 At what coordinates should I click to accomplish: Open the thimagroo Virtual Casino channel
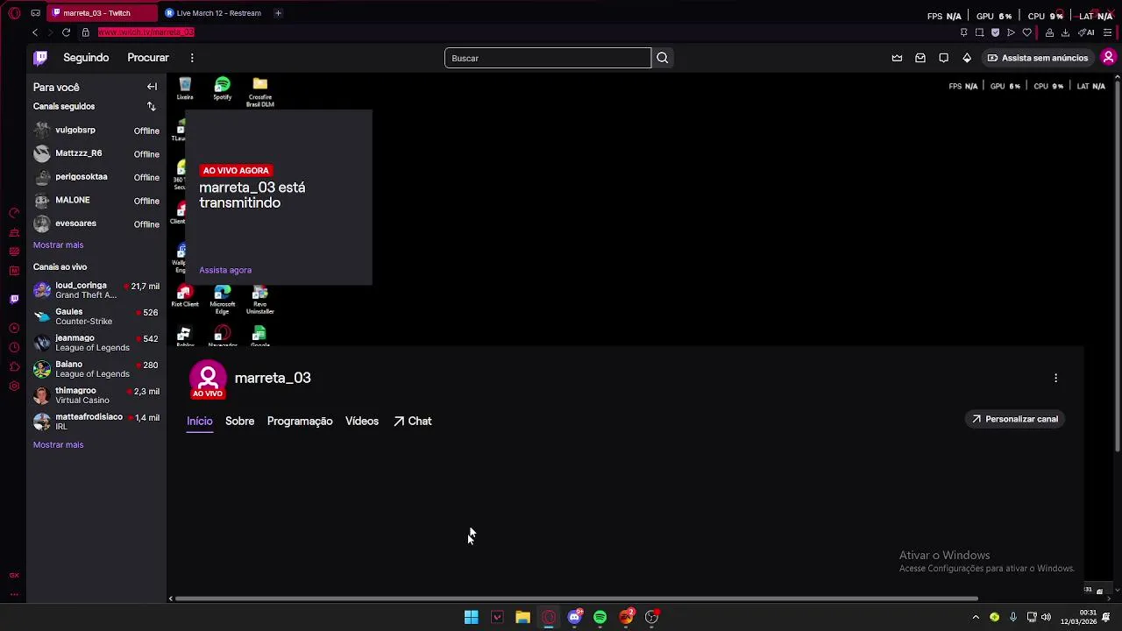tap(96, 395)
